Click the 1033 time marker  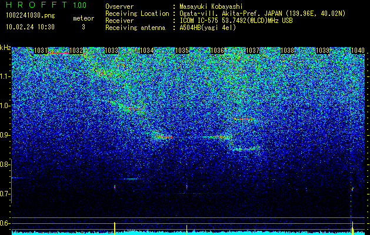111,51
